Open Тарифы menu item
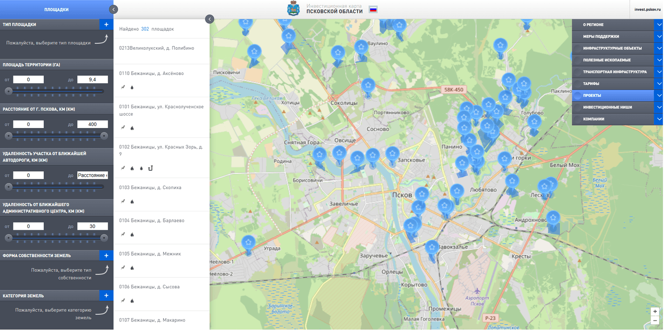Image resolution: width=665 pixels, height=331 pixels. pos(592,83)
